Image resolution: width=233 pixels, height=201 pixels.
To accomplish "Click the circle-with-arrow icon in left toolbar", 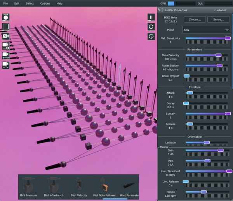I will pos(6,17).
